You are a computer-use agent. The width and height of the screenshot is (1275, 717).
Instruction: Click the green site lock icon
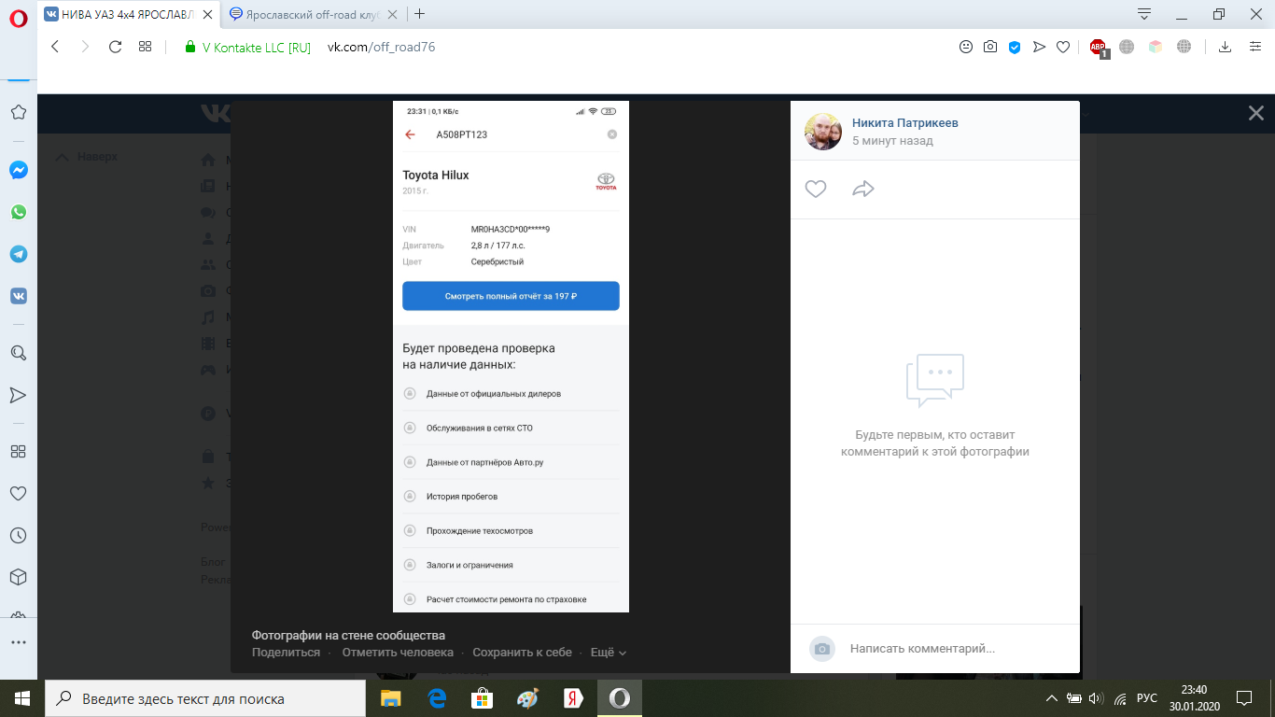(x=190, y=47)
